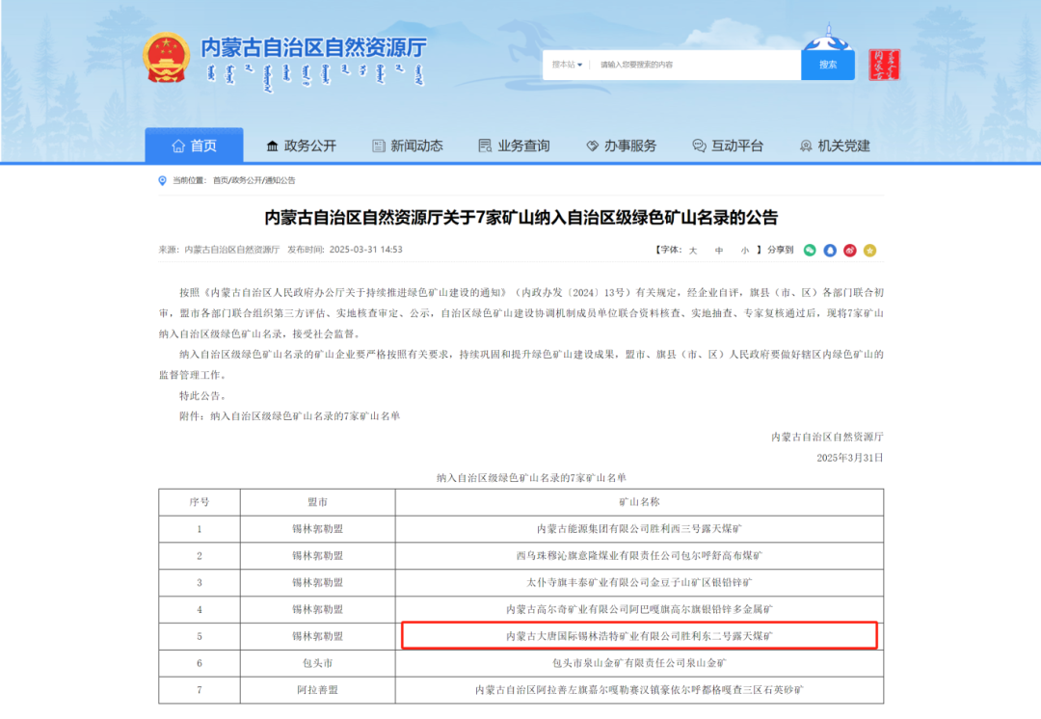Viewport: 1041px width, 719px height.
Task: Click table header 序号
Action: (x=200, y=502)
